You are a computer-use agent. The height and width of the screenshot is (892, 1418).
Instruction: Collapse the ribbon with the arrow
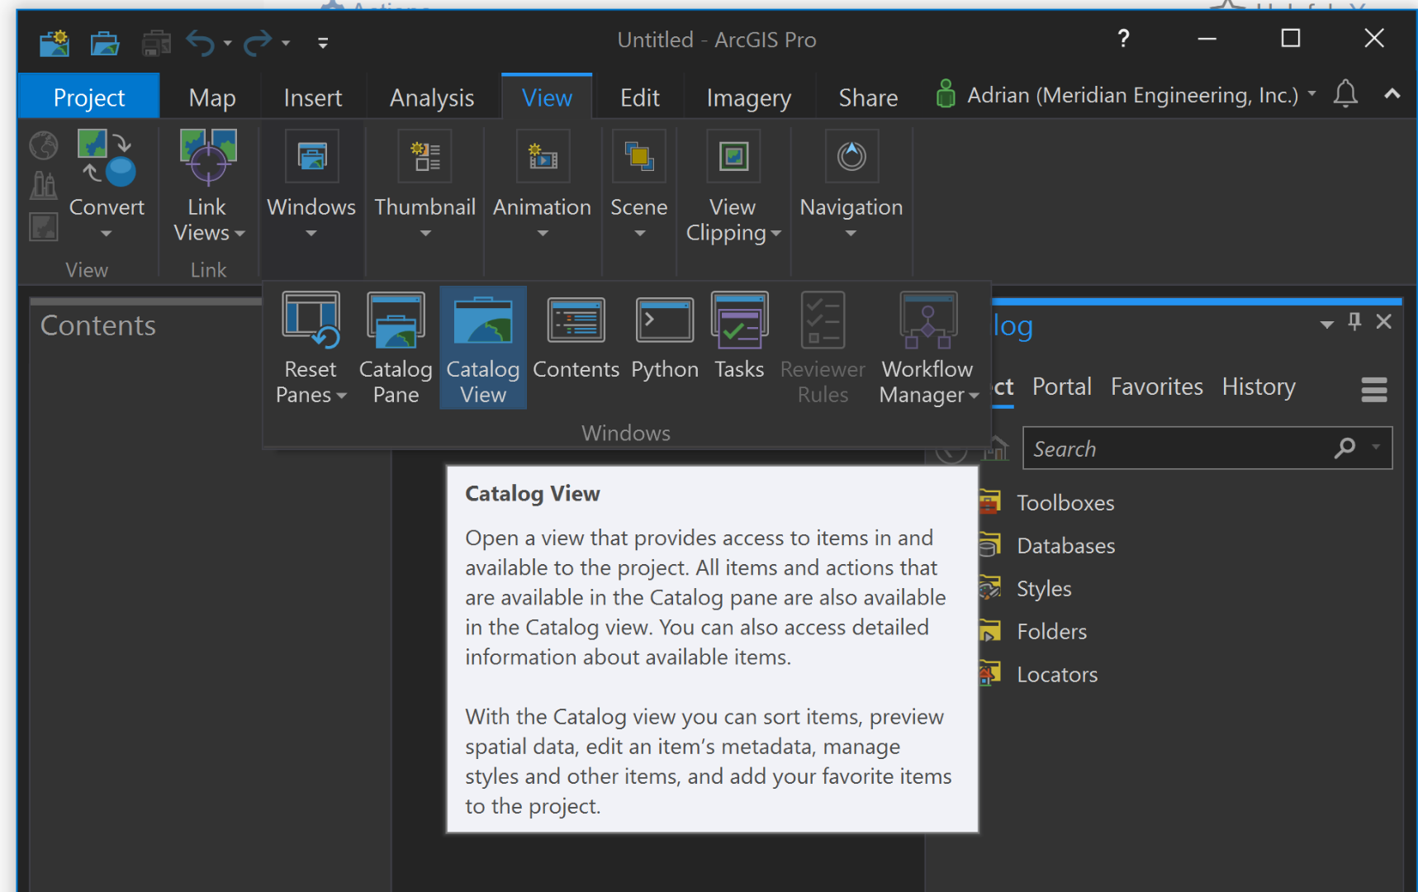(x=1392, y=94)
